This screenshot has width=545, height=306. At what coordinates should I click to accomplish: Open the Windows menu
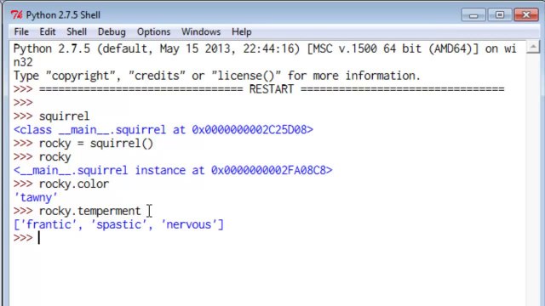click(201, 32)
